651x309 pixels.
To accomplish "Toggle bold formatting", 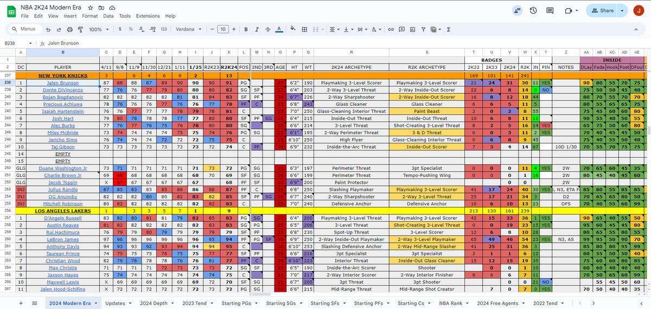I will [246, 29].
